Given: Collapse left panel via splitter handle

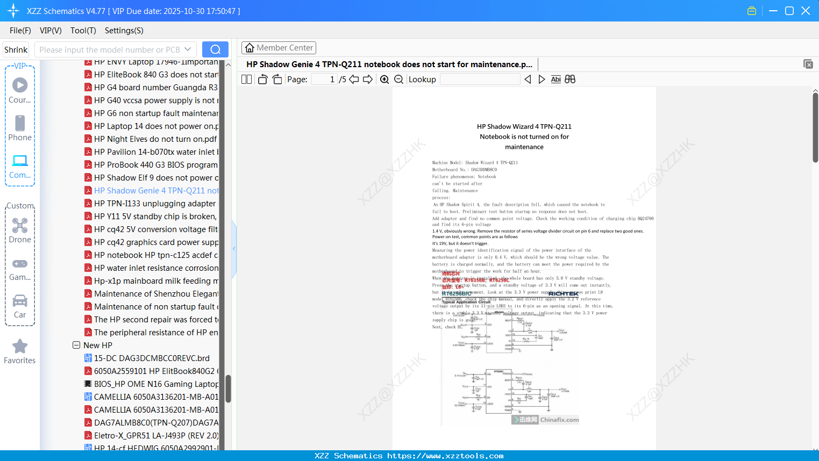Looking at the screenshot, I should click(234, 249).
